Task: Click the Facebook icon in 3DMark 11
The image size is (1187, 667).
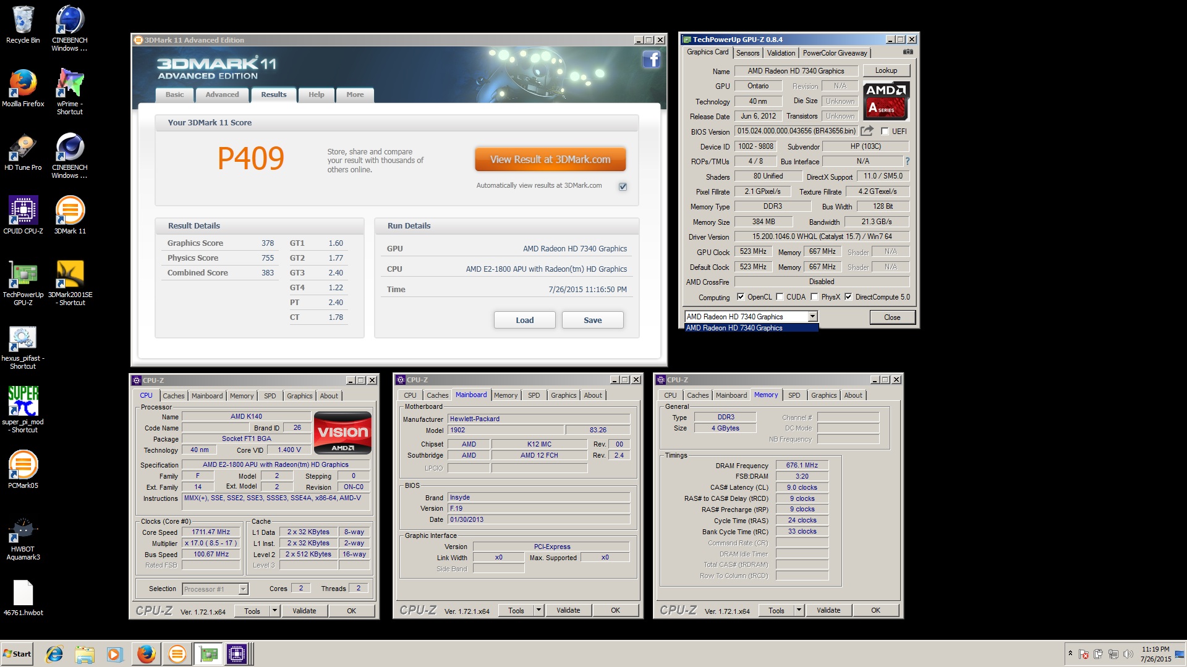Action: click(651, 59)
